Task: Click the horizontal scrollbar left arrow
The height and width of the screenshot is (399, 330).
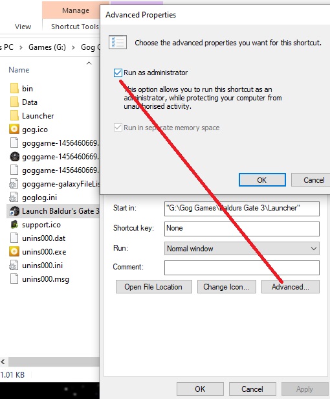Action: (x=3, y=361)
